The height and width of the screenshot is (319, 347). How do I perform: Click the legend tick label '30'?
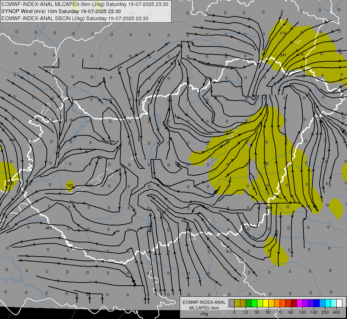tap(257, 312)
